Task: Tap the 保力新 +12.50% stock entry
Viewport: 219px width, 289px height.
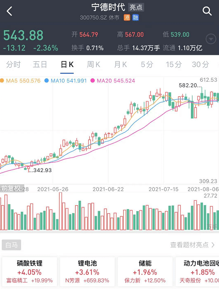Action: [145, 280]
